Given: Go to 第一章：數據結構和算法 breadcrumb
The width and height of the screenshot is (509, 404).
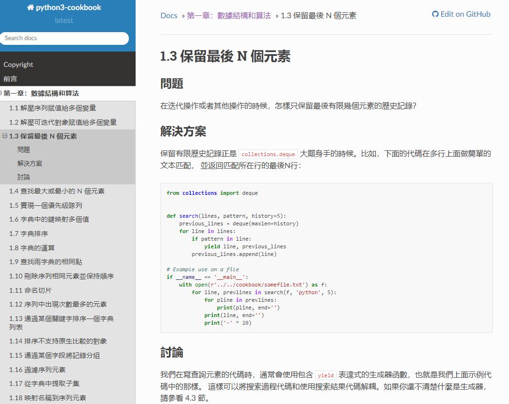Looking at the screenshot, I should pos(228,15).
